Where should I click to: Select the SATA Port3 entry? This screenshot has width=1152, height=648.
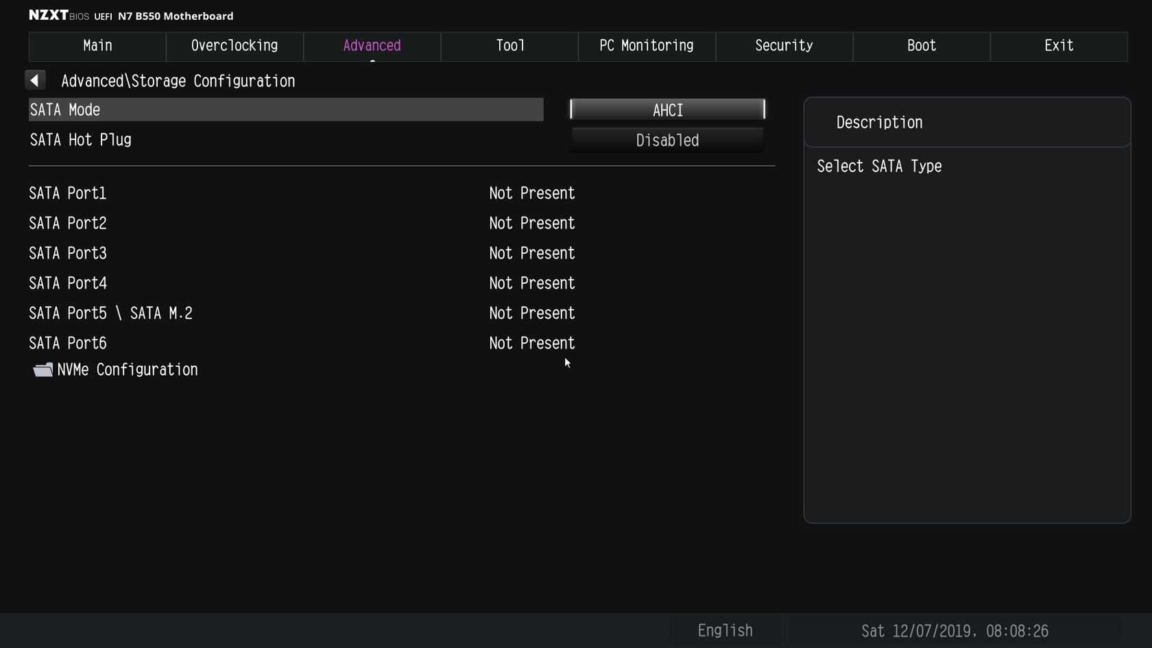coord(68,254)
